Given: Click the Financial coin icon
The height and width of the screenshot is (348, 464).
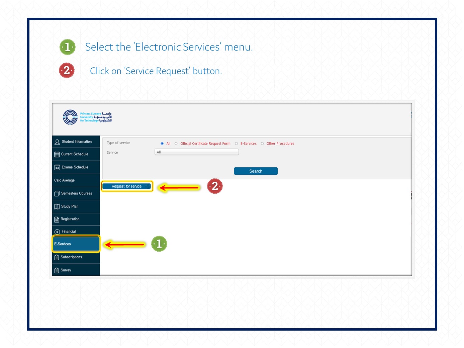Looking at the screenshot, I should 57,232.
